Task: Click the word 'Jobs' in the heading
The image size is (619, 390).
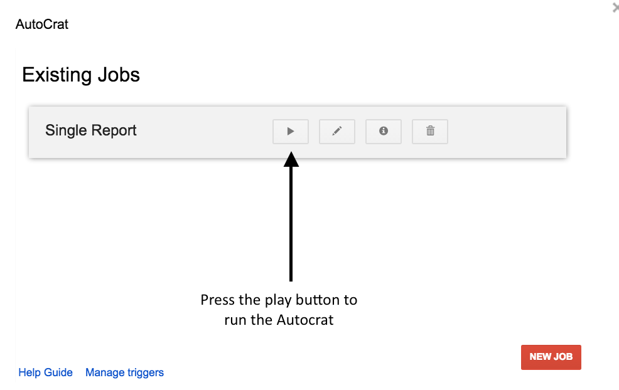Action: [x=119, y=75]
